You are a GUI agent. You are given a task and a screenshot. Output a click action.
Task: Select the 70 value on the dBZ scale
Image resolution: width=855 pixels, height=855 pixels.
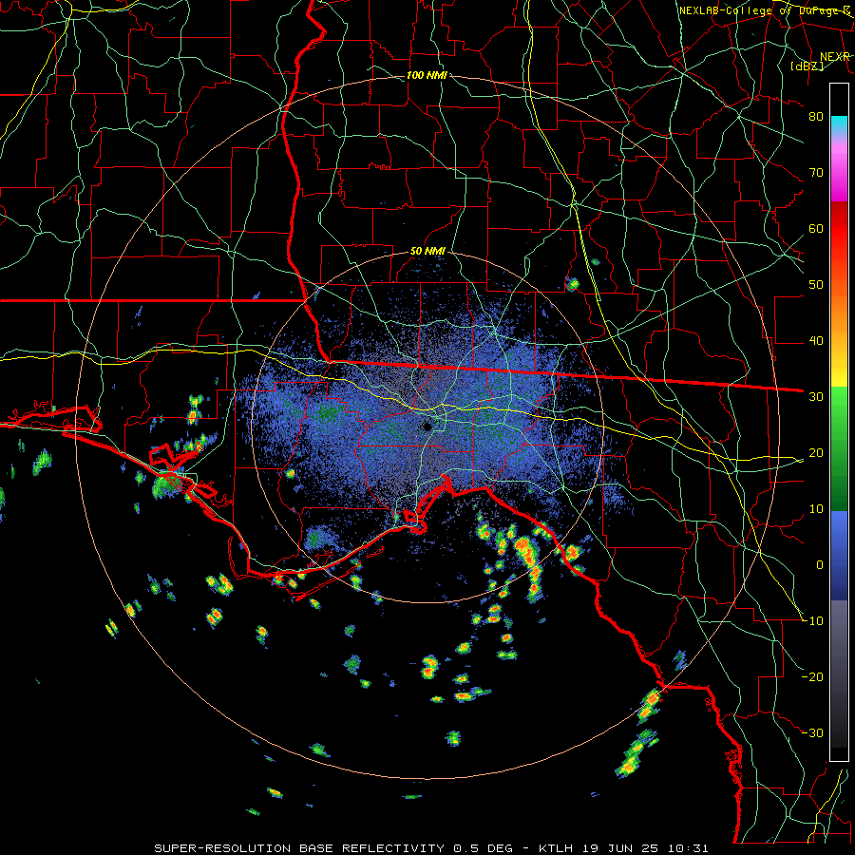coord(816,173)
